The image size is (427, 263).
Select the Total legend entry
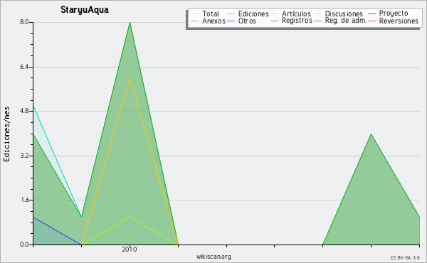[211, 14]
